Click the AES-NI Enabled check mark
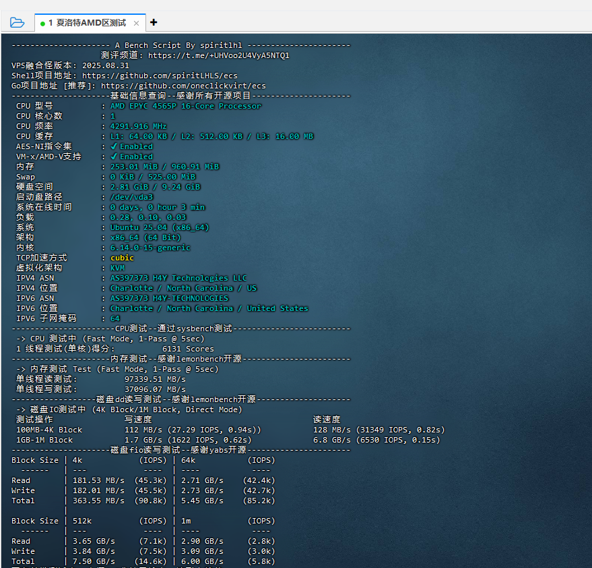The height and width of the screenshot is (568, 592). 114,146
